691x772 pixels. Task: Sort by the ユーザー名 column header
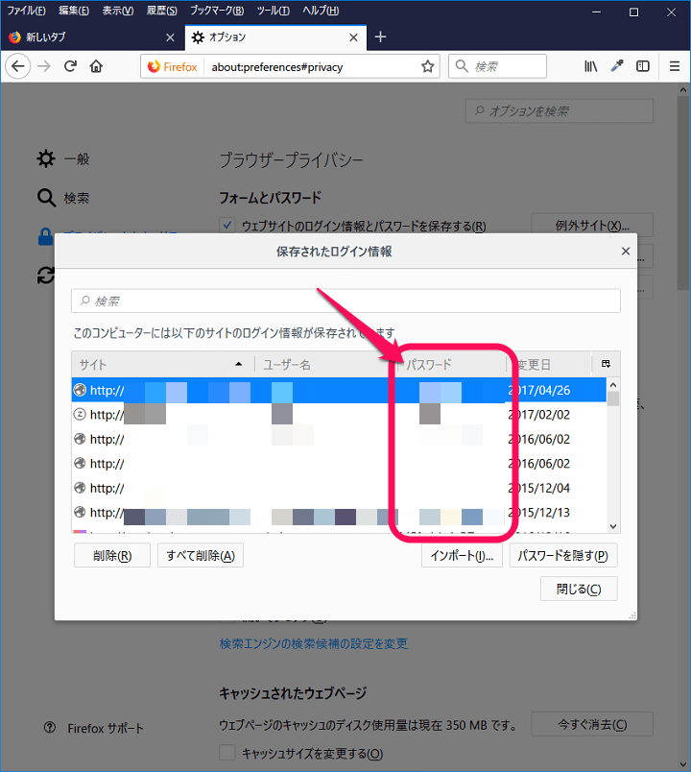[325, 364]
